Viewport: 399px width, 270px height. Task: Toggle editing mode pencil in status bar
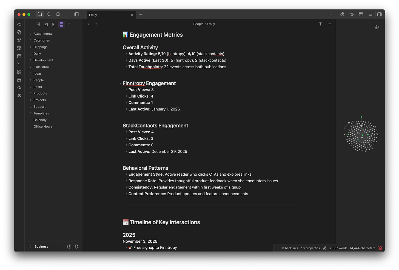[325, 248]
